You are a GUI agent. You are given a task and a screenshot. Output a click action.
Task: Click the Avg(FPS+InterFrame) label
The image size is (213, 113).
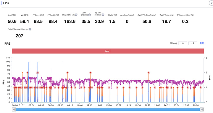(x=147, y=15)
